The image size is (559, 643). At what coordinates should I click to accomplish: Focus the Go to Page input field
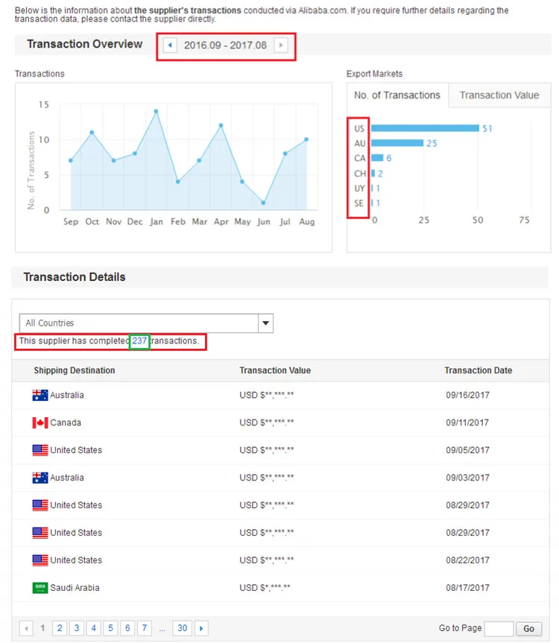point(499,628)
